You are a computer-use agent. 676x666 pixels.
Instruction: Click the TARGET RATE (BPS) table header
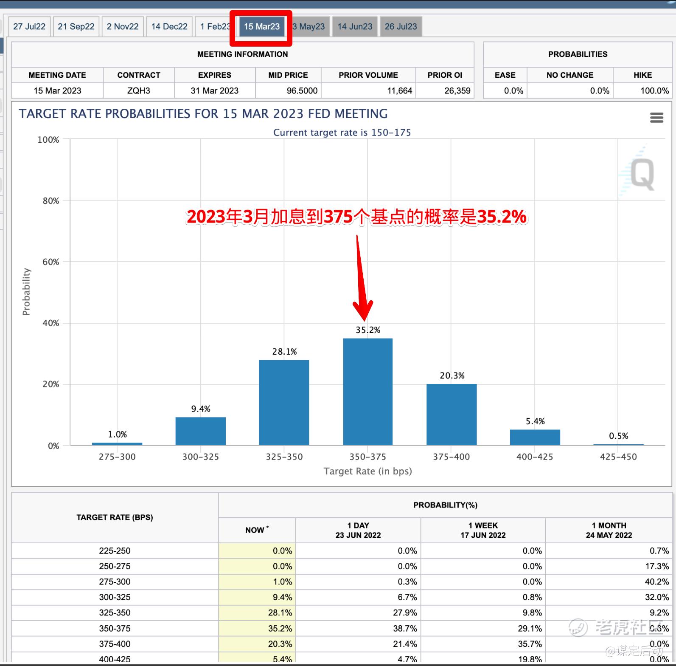coord(115,517)
